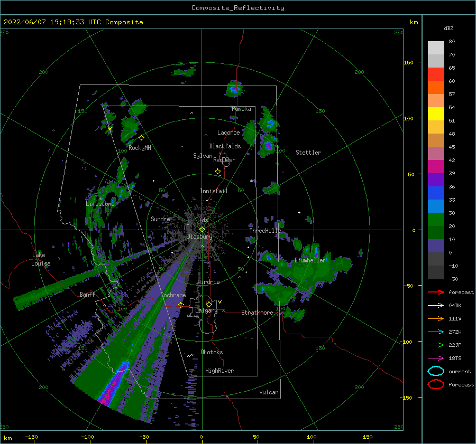Select the orange 111V arrow icon
The height and width of the screenshot is (444, 476).
pos(436,318)
